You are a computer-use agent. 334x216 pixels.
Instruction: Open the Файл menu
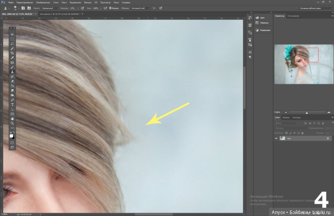coord(11,3)
